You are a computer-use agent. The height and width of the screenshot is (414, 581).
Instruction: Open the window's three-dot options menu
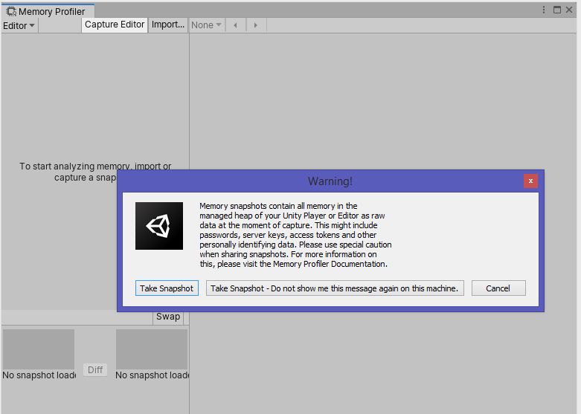545,10
